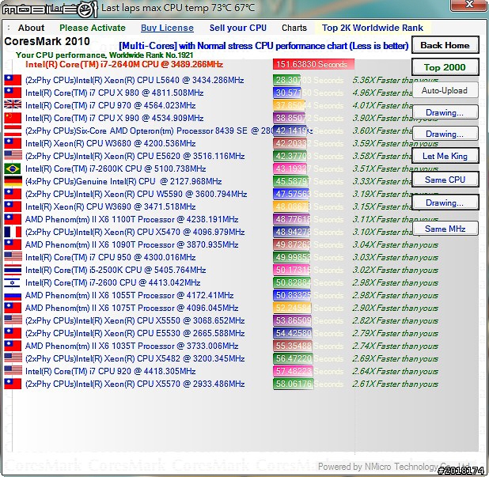Click the flag beside Phenom II X6 1035T

tap(13, 346)
